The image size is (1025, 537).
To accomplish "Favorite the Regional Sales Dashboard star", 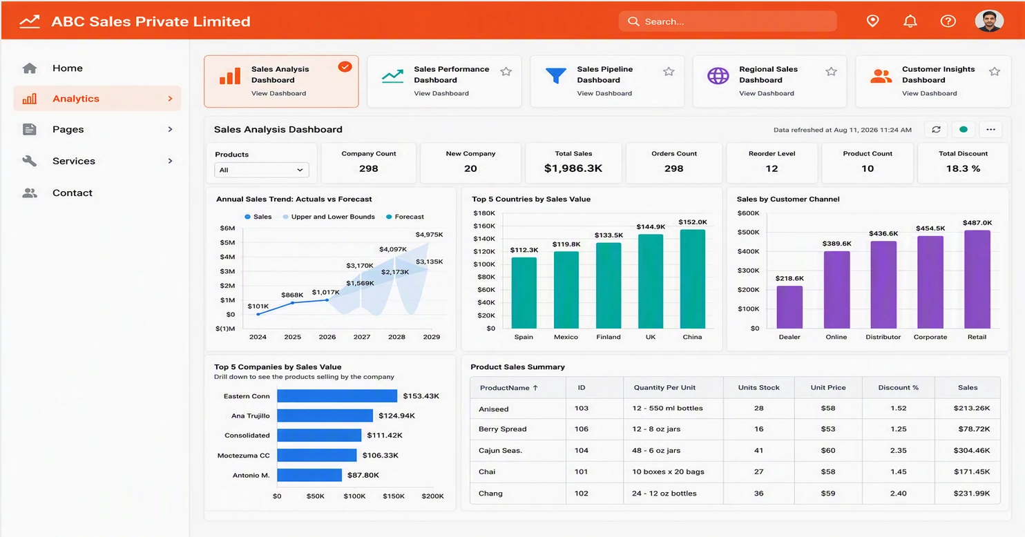I will click(832, 72).
